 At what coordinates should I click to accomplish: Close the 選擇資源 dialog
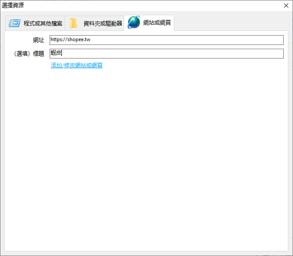[286, 6]
